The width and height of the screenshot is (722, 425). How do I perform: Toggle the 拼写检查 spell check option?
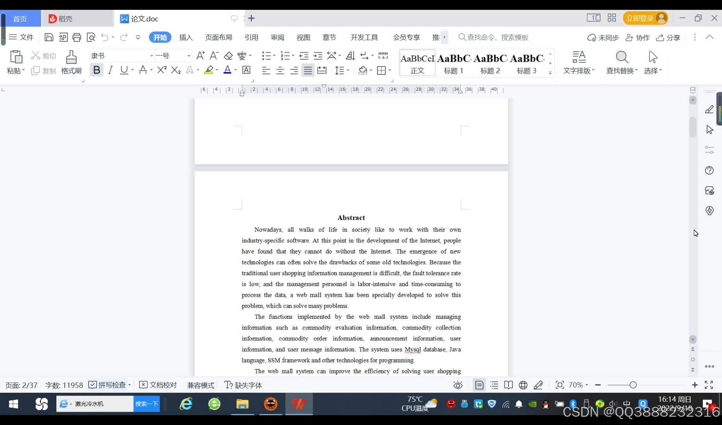pyautogui.click(x=109, y=385)
